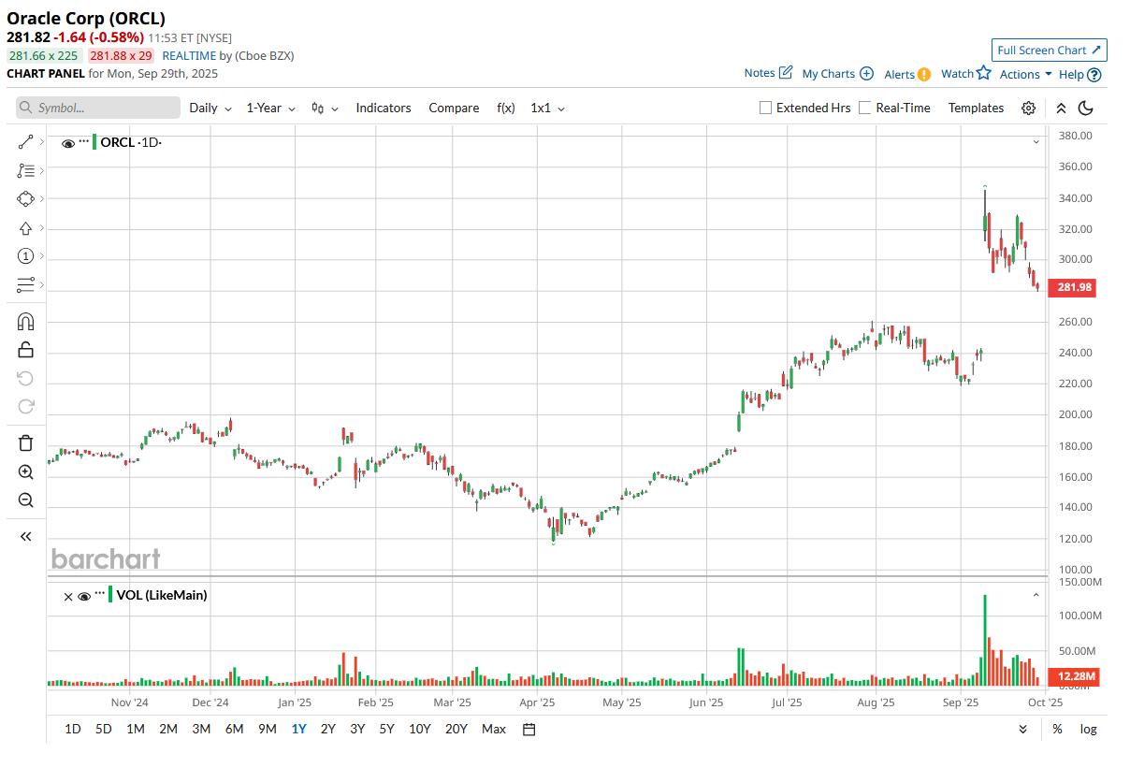Click the Watch star icon
The width and height of the screenshot is (1130, 768).
pos(983,73)
